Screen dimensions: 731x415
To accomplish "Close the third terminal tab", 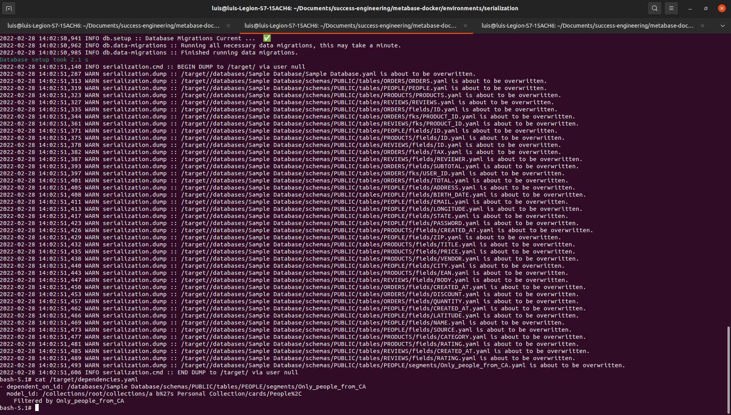I will [703, 25].
